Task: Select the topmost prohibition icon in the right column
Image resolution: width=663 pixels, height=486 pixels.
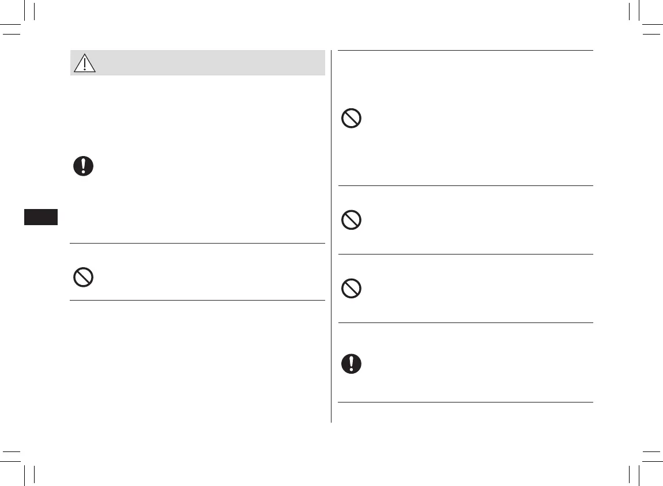Action: tap(352, 119)
